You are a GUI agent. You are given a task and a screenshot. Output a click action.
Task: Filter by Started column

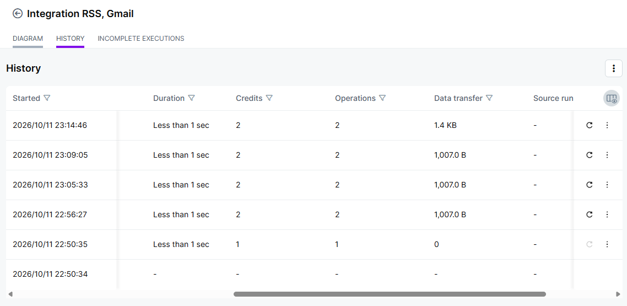pos(47,98)
